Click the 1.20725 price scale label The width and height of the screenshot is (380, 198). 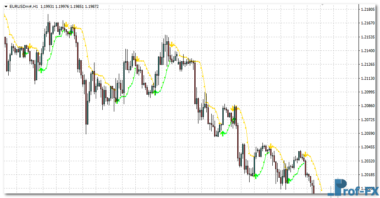tap(367, 120)
